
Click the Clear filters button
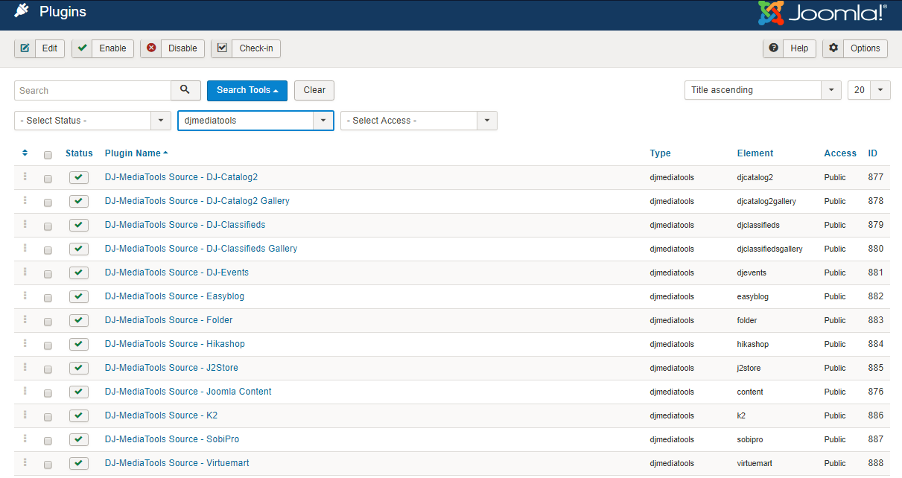coord(314,90)
